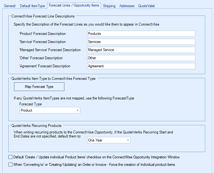Switch to the General tab
The height and width of the screenshot is (173, 214).
(x=9, y=6)
